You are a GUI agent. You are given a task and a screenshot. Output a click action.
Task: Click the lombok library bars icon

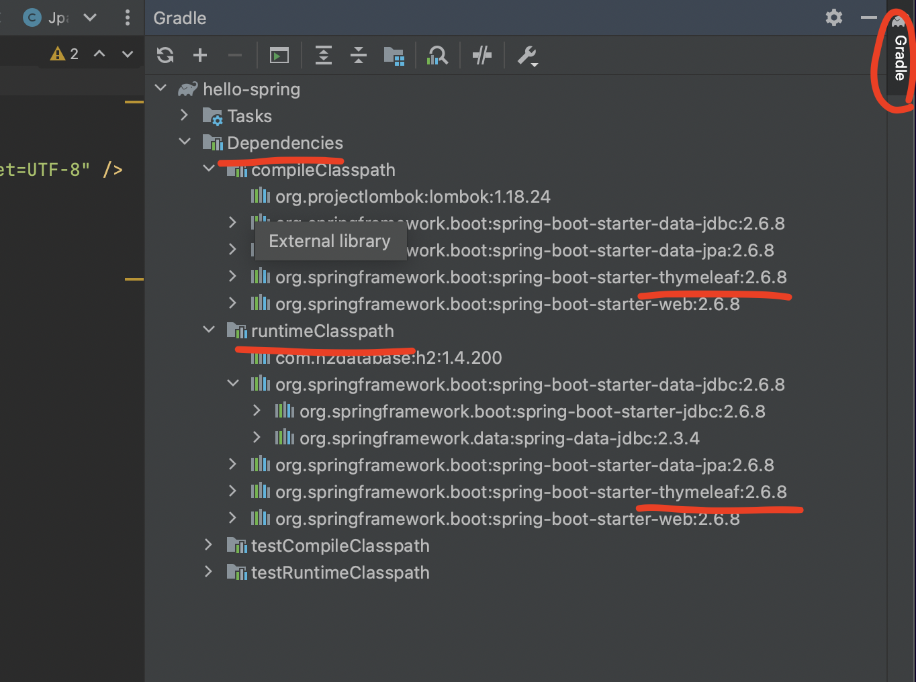pos(261,195)
